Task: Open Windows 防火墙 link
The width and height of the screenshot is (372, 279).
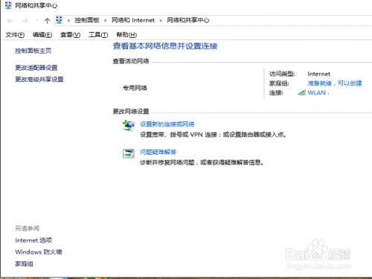Action: [x=39, y=252]
